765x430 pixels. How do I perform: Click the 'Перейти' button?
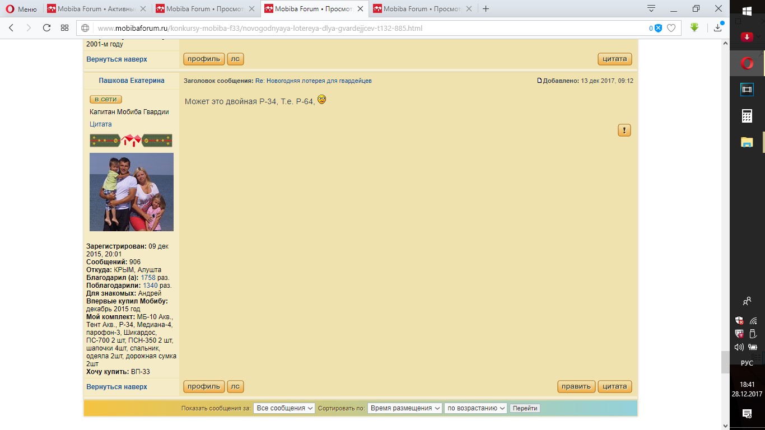pyautogui.click(x=525, y=408)
